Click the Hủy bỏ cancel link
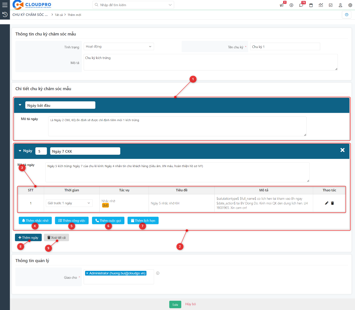 [x=191, y=304]
